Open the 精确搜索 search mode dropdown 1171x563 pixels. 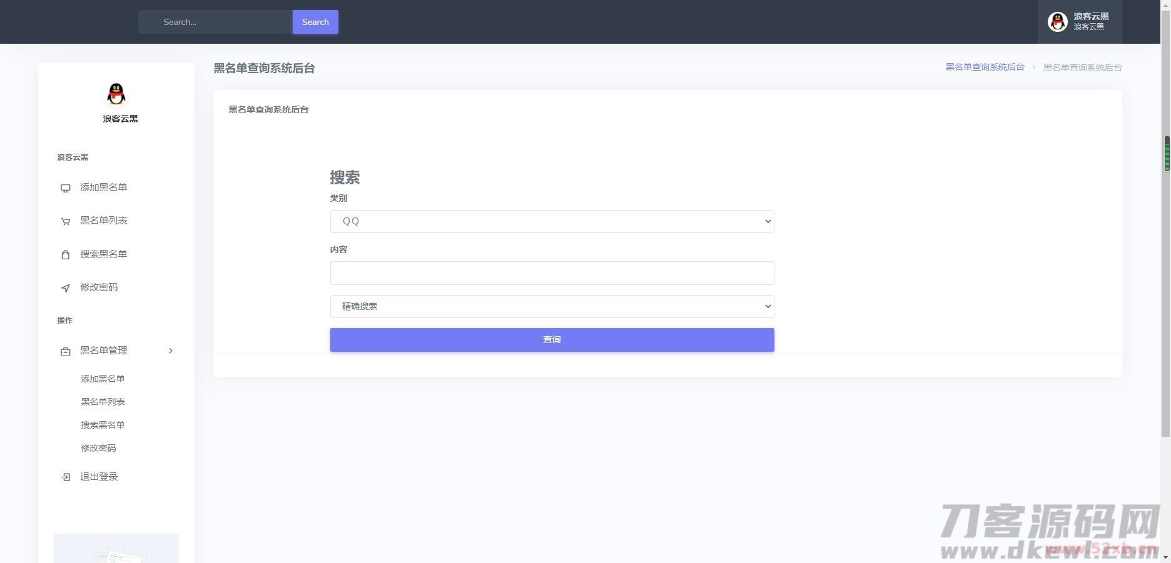[552, 306]
